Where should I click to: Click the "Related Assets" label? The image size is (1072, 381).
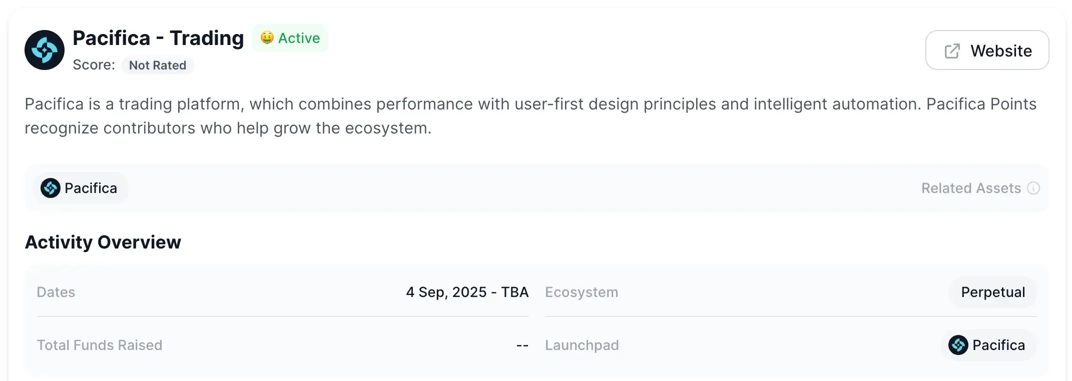[971, 188]
